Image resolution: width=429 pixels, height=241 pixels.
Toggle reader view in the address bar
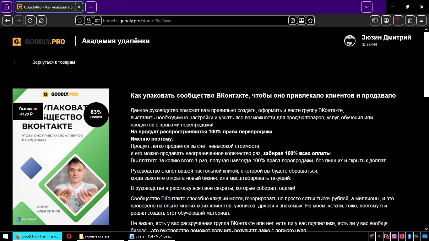[293, 20]
